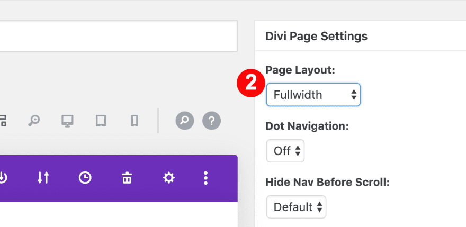Open portability import/export arrows icon
Screen dimensions: 466x227
(43, 178)
